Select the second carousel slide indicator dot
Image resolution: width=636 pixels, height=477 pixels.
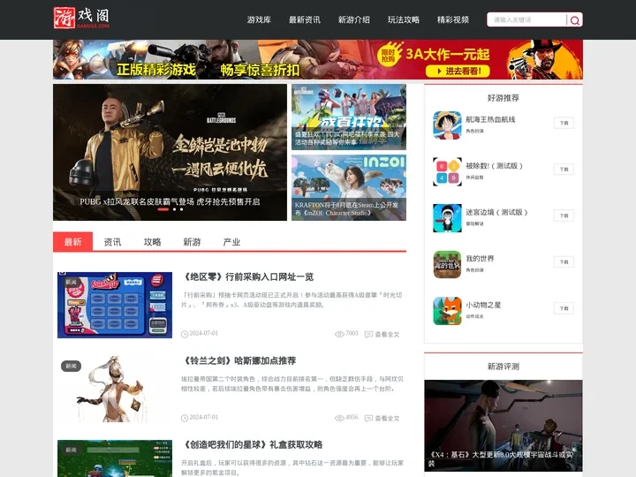(x=174, y=209)
